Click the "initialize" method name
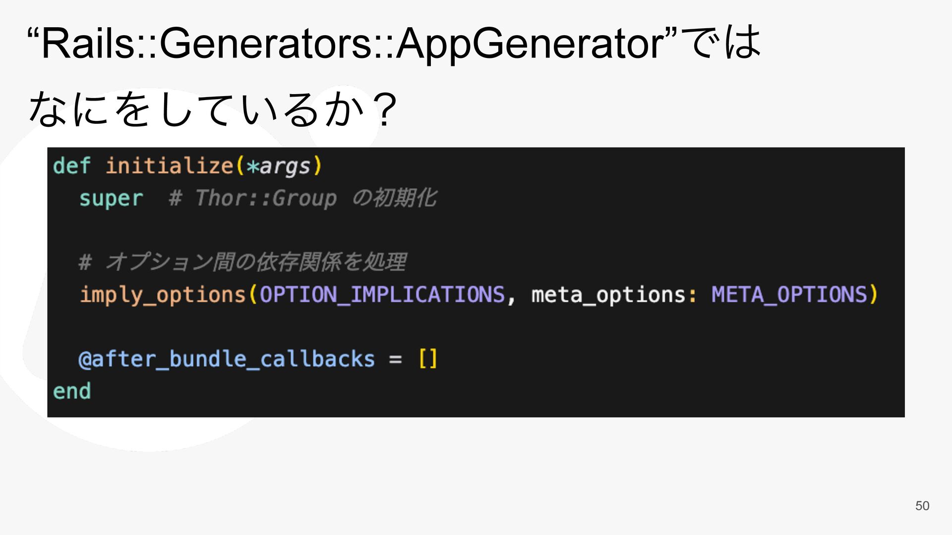 click(169, 165)
